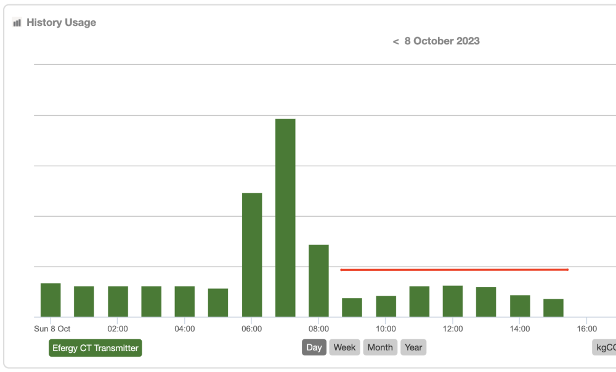Click the 06:00 usage bar
The image size is (616, 372).
(x=252, y=254)
